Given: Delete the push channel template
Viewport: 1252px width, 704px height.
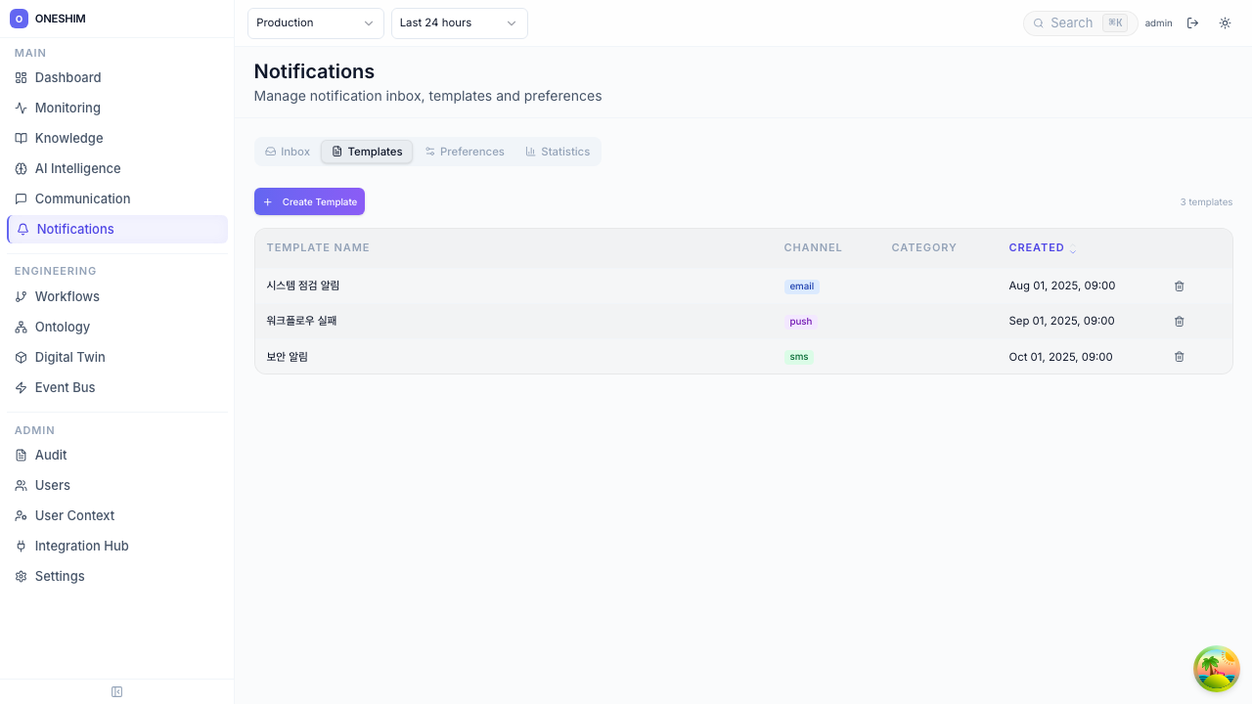Looking at the screenshot, I should click(1179, 322).
